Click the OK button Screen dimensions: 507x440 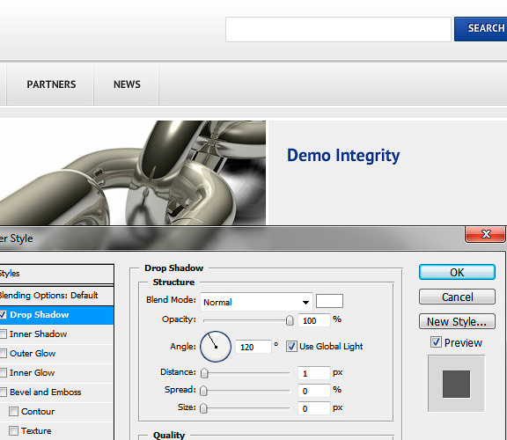pos(457,272)
